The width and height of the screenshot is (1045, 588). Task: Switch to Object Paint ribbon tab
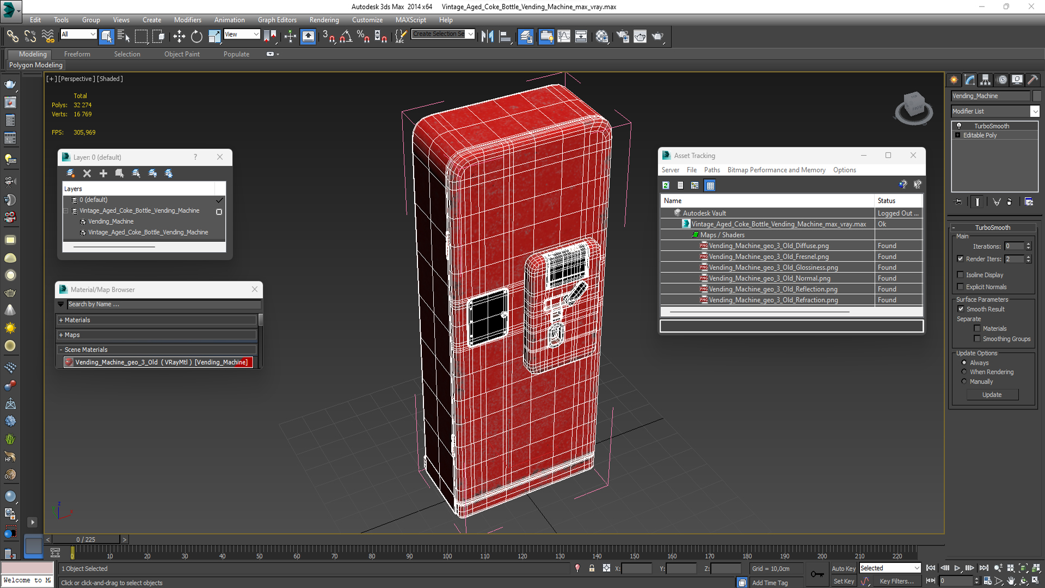click(x=182, y=54)
